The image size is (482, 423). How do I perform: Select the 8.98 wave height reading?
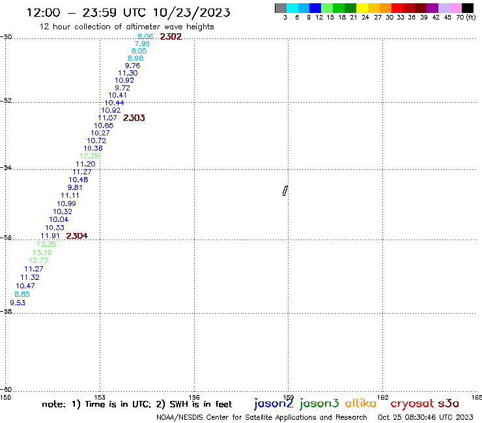[x=135, y=59]
